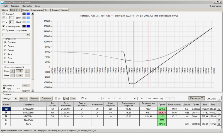Switch to the Калькулятор tab
The image size is (223, 133).
pyautogui.click(x=37, y=10)
